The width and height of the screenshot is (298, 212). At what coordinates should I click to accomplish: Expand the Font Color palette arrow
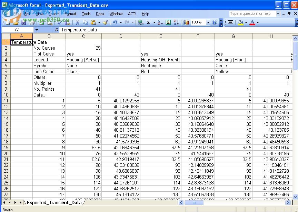point(258,23)
